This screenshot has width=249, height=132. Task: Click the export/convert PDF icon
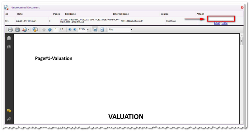pyautogui.click(x=25, y=29)
